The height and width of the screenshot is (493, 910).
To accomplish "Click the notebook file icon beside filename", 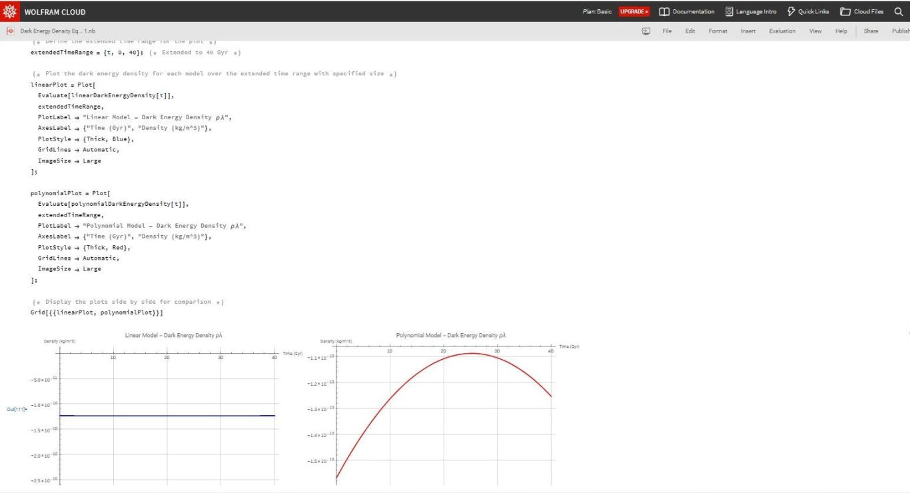I will tap(10, 31).
